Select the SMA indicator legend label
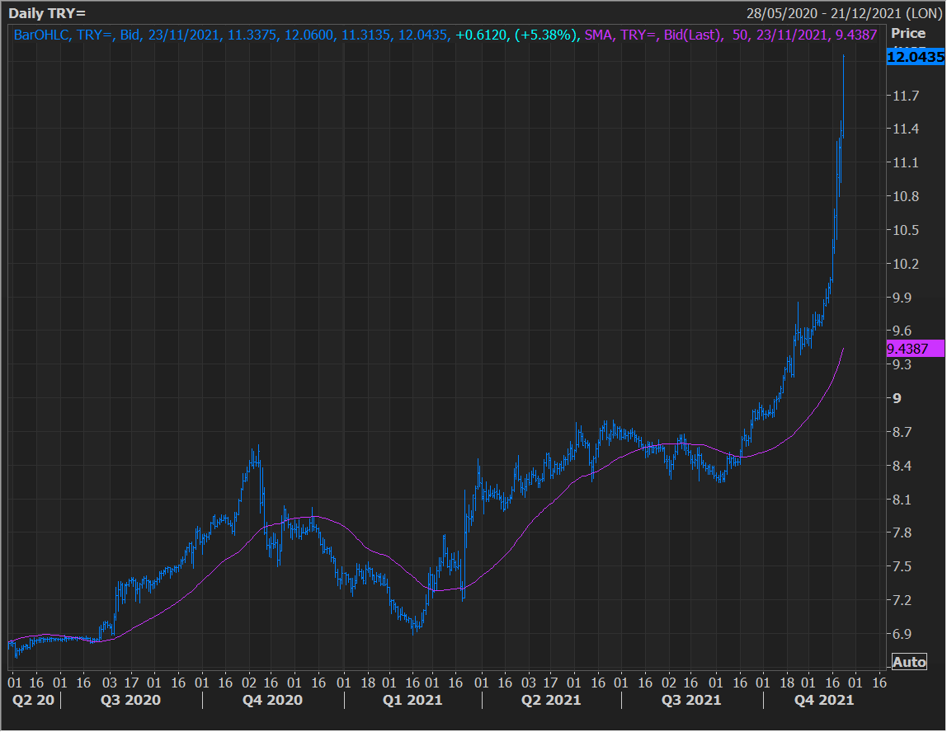The image size is (947, 732). click(598, 35)
